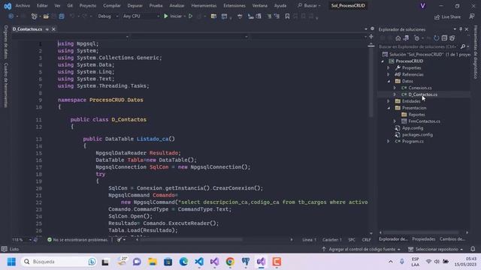The width and height of the screenshot is (481, 270).
Task: Click the Home icon in Solution Explorer
Action: tap(398, 38)
